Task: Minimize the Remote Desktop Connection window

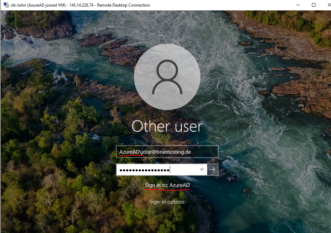Action: tap(298, 5)
